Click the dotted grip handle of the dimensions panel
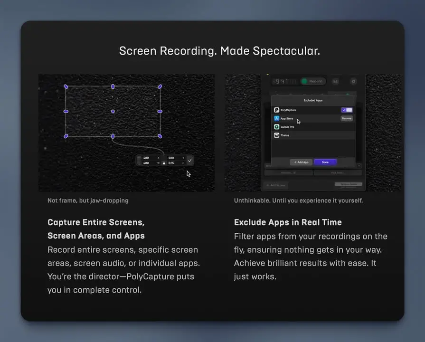Screen dimensions: 425x342 tap(139, 160)
